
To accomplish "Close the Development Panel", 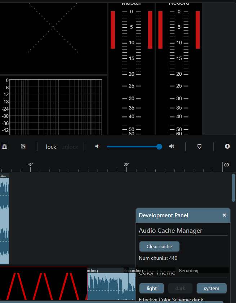I will [224, 215].
